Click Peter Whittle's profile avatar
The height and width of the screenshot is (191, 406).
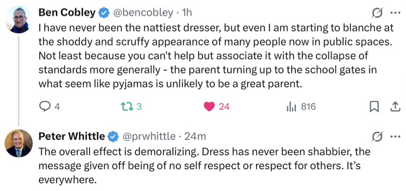tap(19, 142)
